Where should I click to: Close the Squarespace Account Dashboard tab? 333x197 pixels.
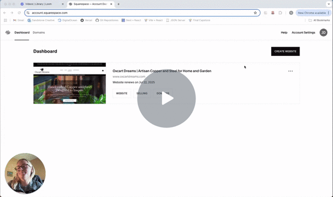111,4
